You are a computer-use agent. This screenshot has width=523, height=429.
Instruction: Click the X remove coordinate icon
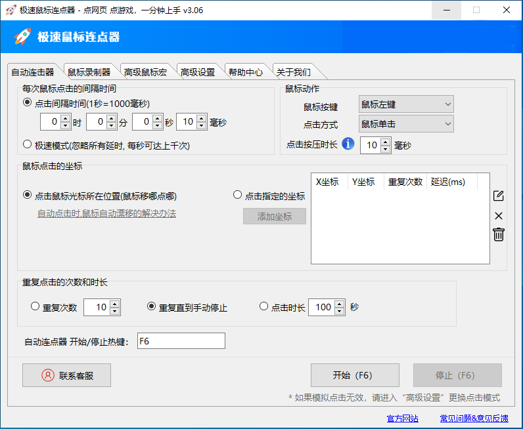498,216
